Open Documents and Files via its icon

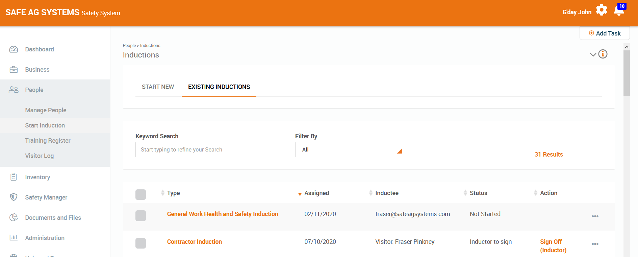pyautogui.click(x=14, y=217)
